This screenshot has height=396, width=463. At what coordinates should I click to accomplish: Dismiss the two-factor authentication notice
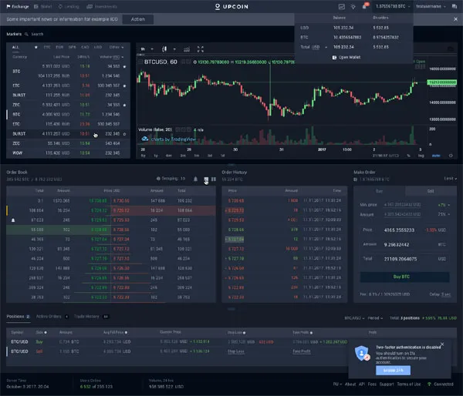(x=442, y=344)
